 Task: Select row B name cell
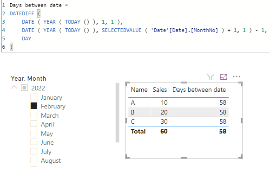(x=132, y=112)
